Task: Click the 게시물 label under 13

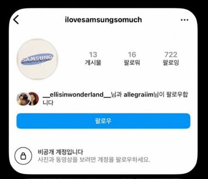Action: pos(93,62)
